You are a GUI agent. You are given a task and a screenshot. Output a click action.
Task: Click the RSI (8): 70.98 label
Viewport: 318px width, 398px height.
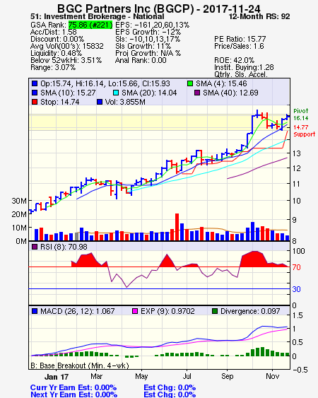64,247
